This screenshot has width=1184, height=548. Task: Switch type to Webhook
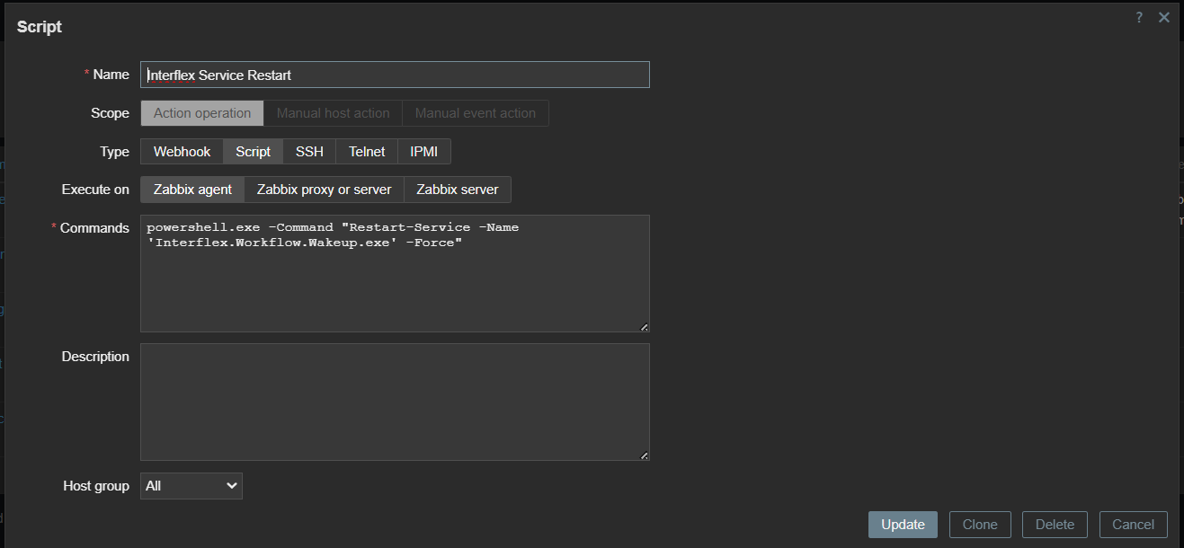point(182,152)
